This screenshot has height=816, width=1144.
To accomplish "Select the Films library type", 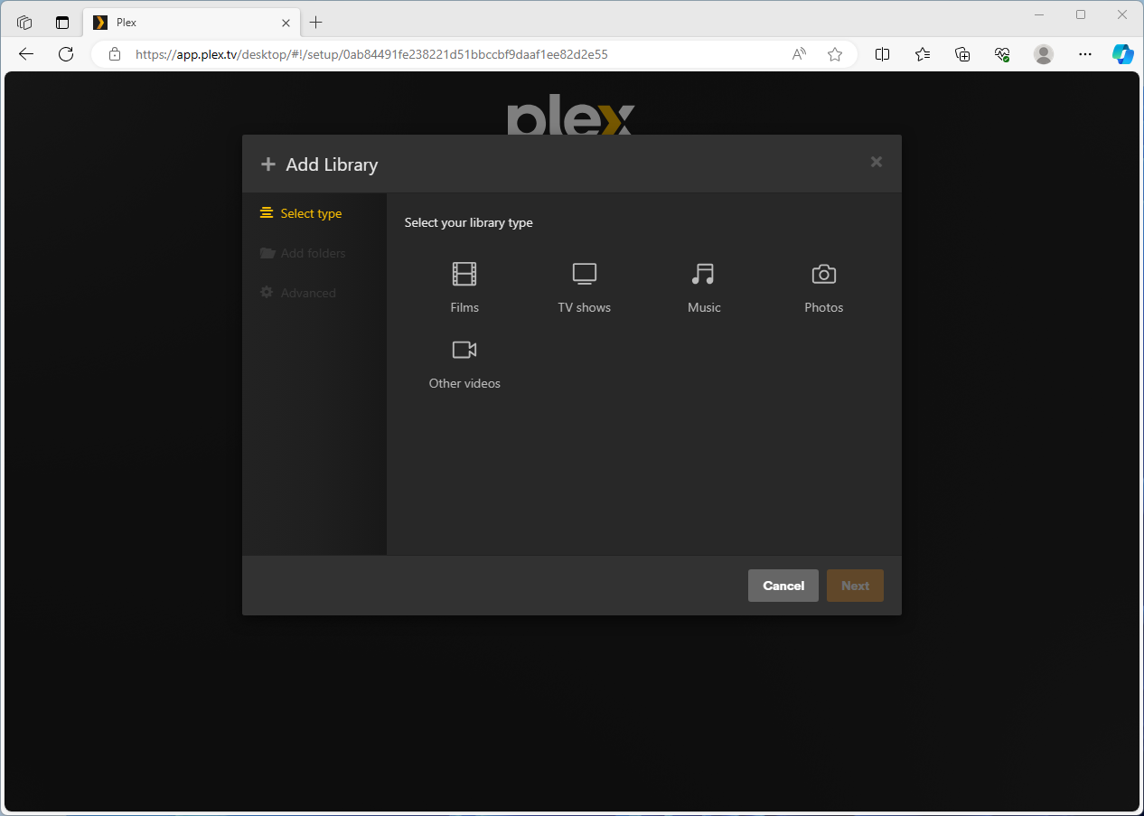I will [x=464, y=287].
